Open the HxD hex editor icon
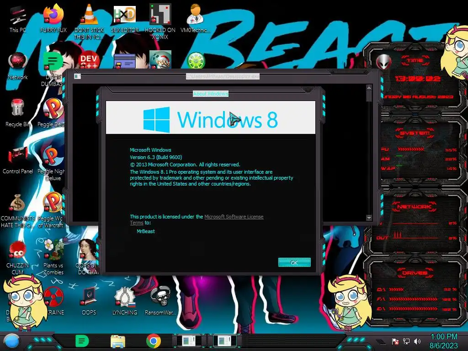 pos(125,19)
